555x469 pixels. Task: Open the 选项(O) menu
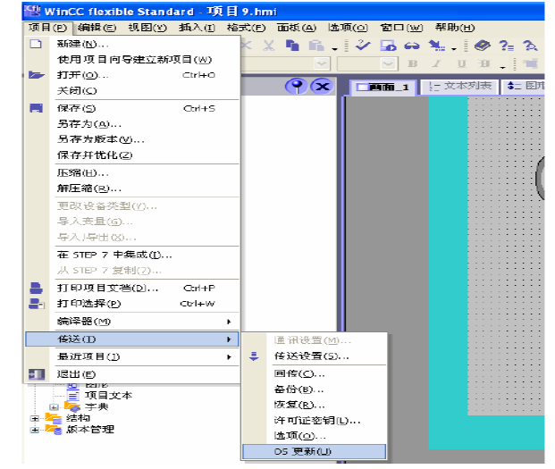coord(348,27)
